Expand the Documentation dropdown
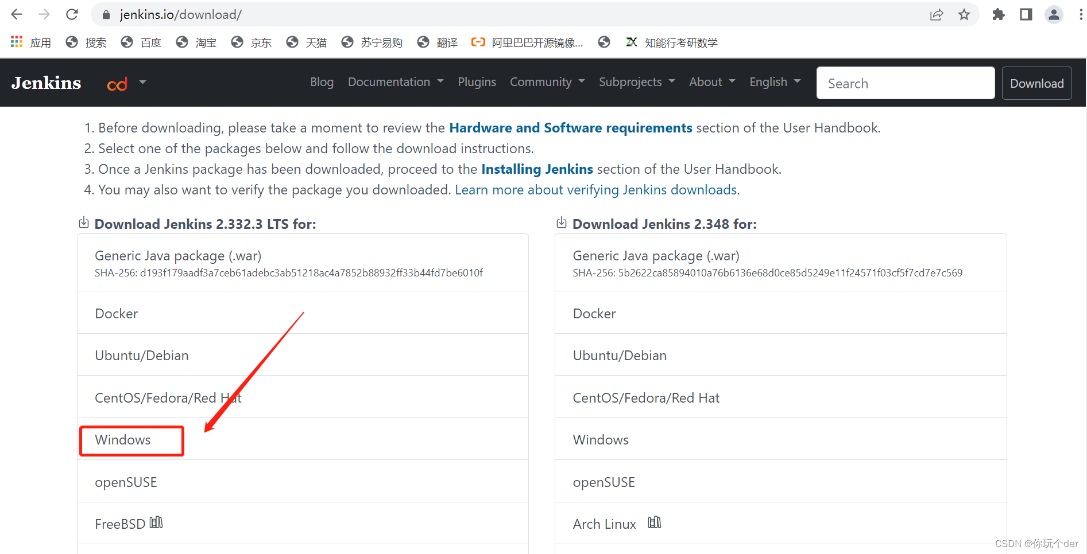Viewport: 1087px width, 554px height. coord(396,82)
